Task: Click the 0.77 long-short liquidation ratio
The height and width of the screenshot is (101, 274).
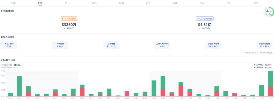Action: [15, 67]
